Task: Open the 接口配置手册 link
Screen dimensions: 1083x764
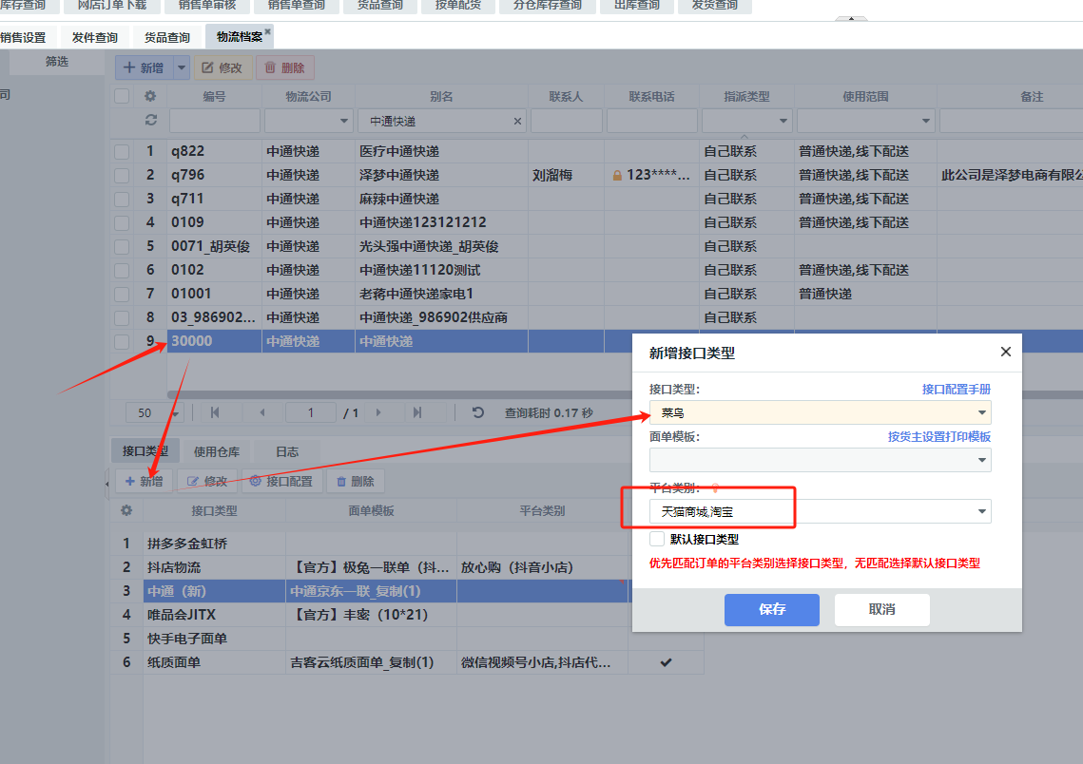Action: pos(956,390)
